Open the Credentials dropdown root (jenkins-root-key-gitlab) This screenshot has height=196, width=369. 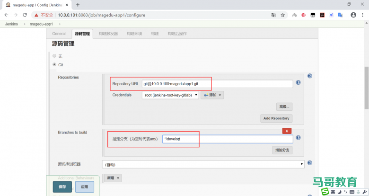click(x=170, y=95)
